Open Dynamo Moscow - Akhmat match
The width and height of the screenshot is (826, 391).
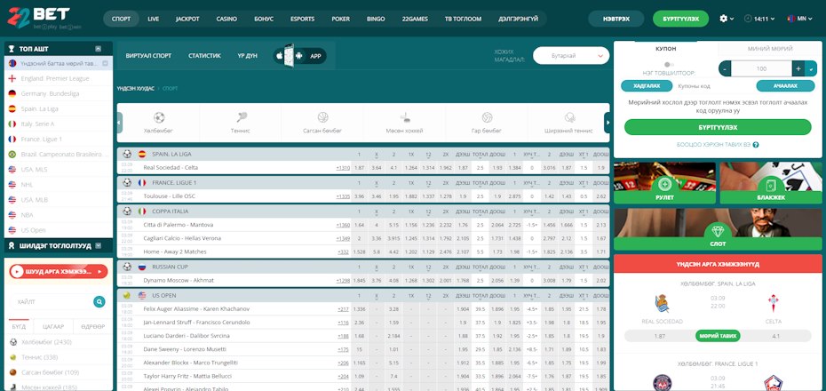179,280
